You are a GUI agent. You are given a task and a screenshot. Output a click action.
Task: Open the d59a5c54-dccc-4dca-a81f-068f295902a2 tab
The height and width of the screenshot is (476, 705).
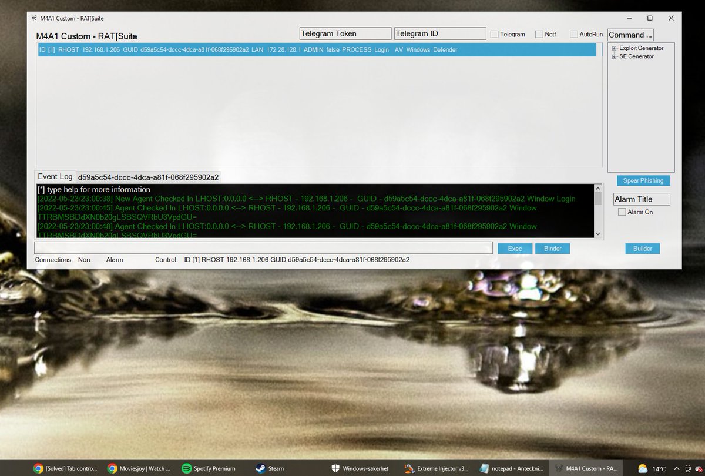[148, 177]
